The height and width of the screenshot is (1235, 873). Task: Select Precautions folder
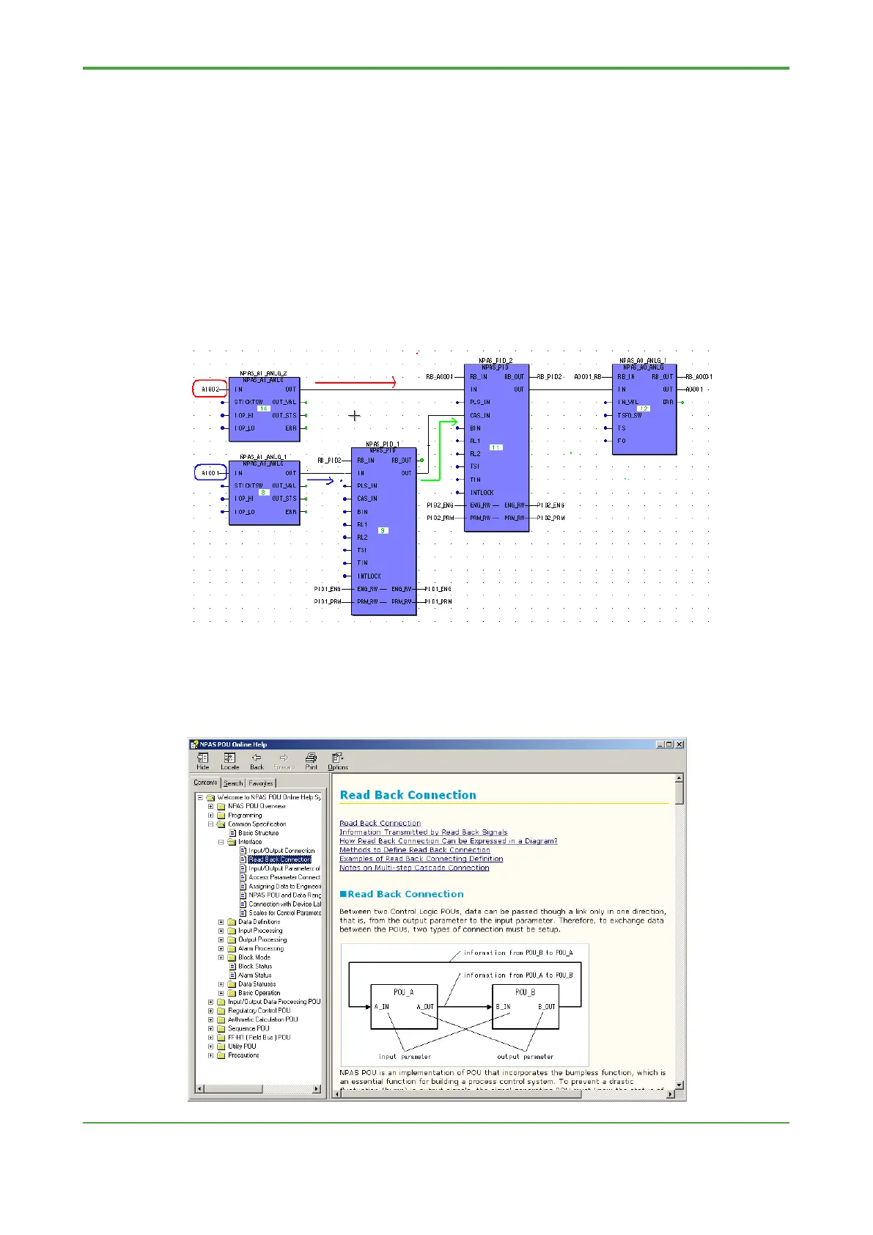[x=243, y=1055]
